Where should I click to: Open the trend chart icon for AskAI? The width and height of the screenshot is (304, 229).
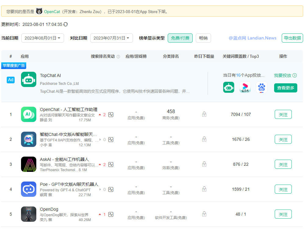point(111,165)
